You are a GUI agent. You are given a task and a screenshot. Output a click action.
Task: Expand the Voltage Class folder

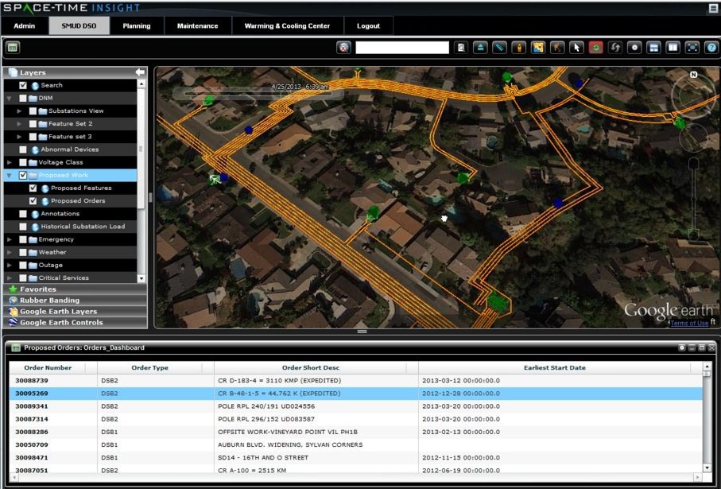[10, 162]
